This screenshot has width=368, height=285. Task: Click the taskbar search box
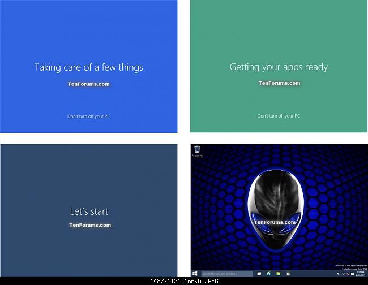[x=226, y=274]
